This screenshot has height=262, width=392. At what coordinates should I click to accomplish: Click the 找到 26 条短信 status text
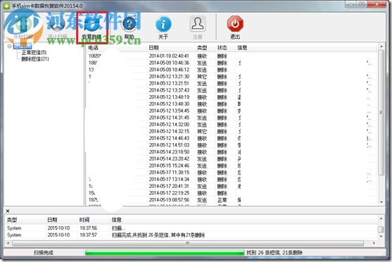(x=274, y=252)
